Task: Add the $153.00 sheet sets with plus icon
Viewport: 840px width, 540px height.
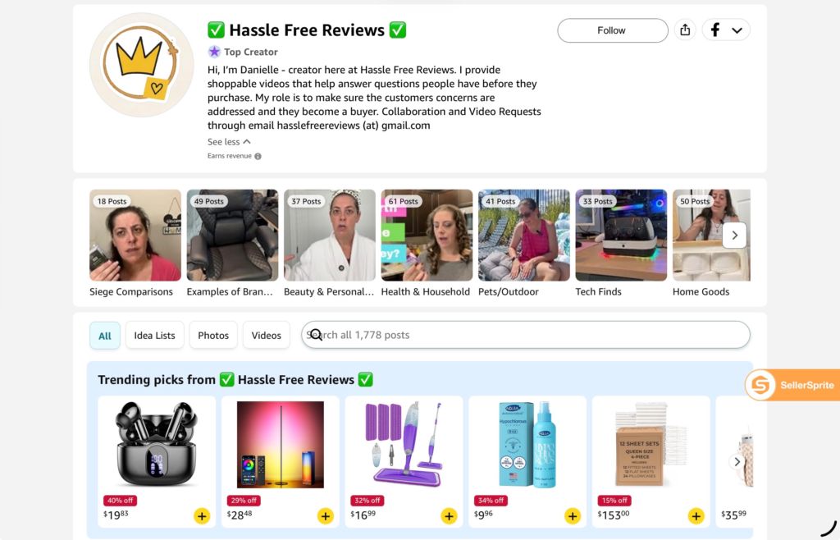Action: coord(696,516)
